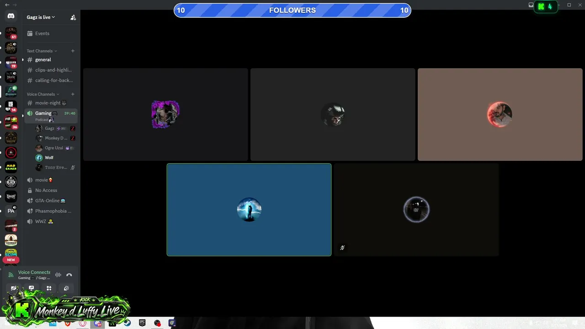The image size is (585, 329).
Task: Click the 39:40 voice channel timer
Action: (69, 113)
